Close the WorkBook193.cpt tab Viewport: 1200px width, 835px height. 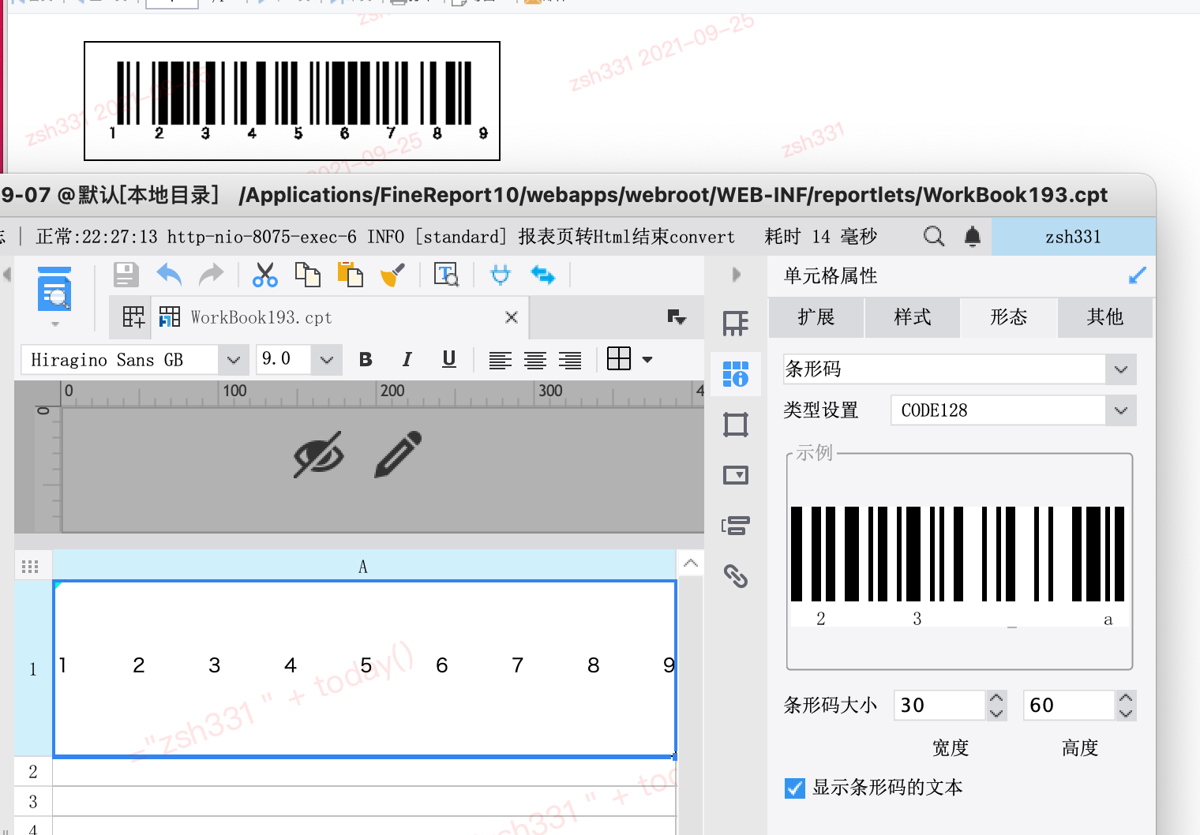point(512,317)
